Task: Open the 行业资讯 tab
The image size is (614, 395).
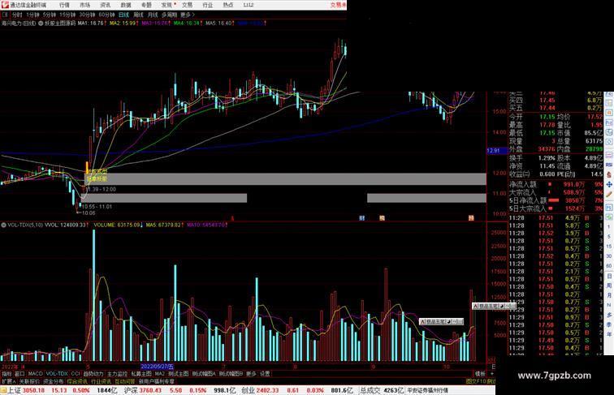Action: tap(101, 381)
